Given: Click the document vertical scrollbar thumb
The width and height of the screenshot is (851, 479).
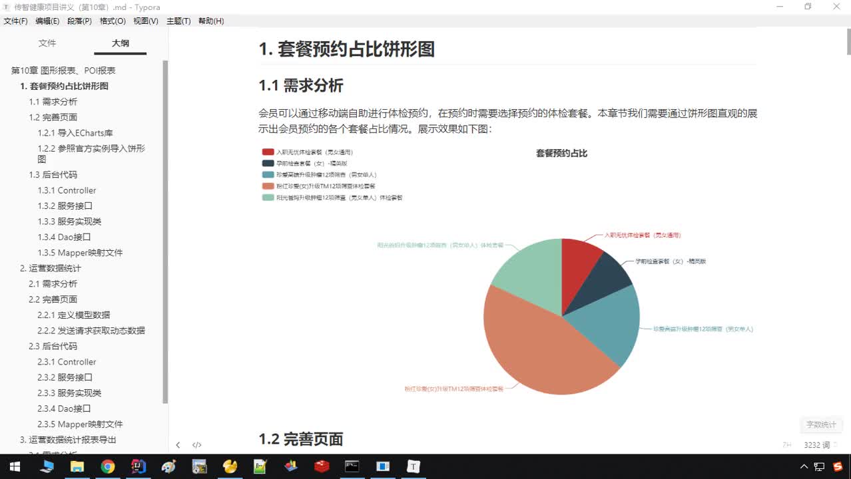Looking at the screenshot, I should tap(848, 41).
